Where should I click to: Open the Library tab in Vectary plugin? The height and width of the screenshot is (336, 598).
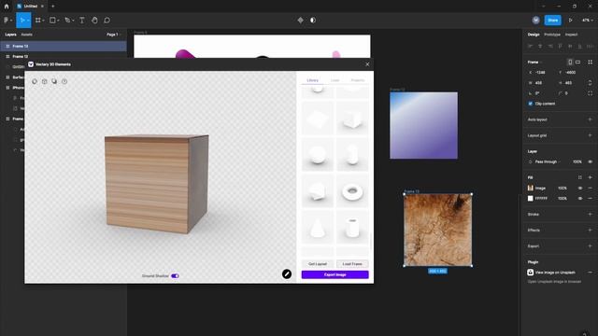click(313, 80)
